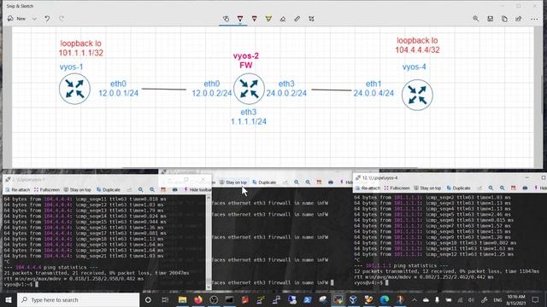Share the snip

(519, 19)
